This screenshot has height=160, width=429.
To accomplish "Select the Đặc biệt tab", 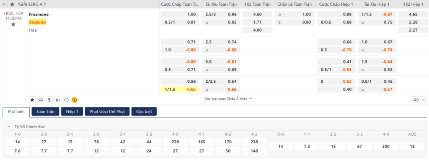I will click(x=144, y=112).
